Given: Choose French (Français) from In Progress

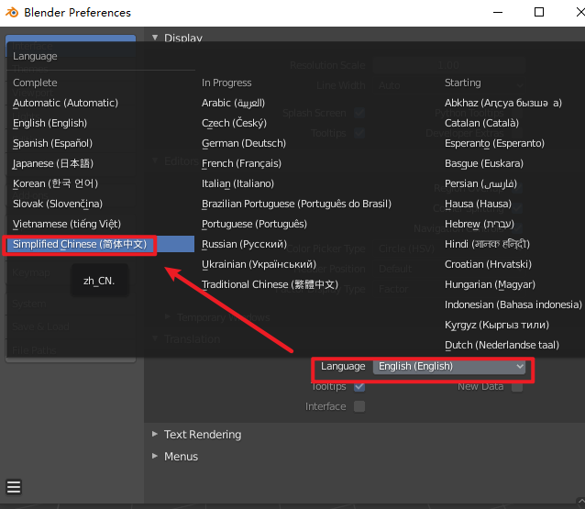Looking at the screenshot, I should coord(243,163).
